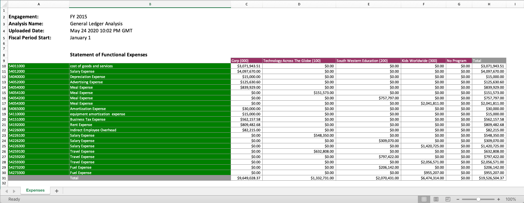Select column H header
The image size is (524, 203).
(x=489, y=4)
